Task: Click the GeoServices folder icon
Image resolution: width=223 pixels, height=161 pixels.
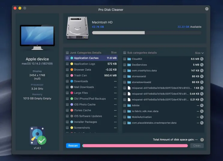Action: tap(129, 65)
